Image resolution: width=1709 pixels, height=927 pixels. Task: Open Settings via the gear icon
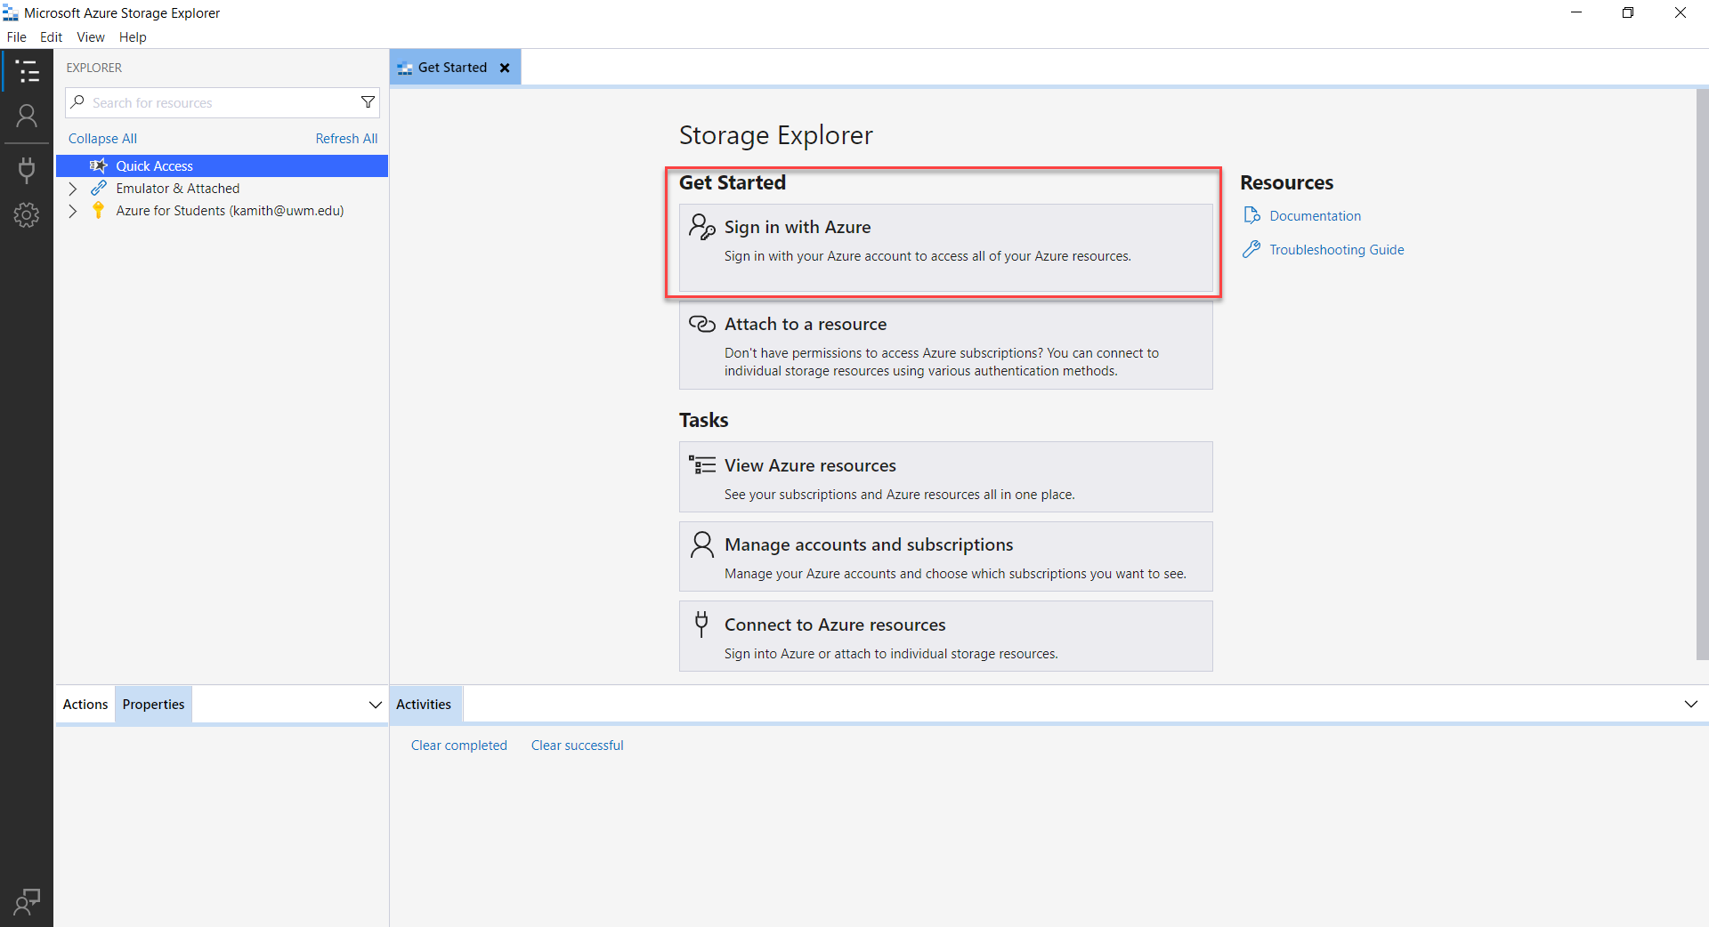[x=27, y=214]
